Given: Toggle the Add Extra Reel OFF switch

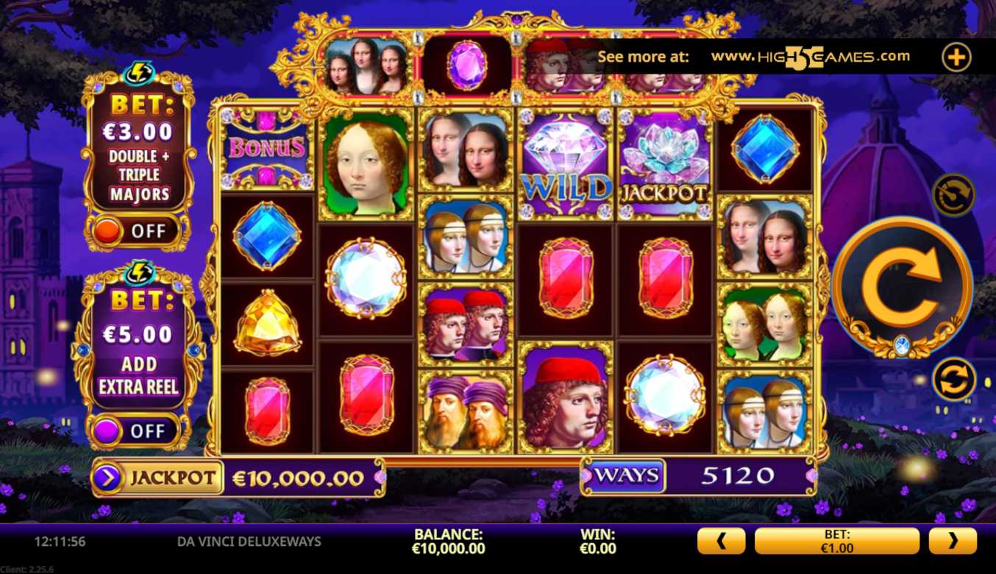Looking at the screenshot, I should click(136, 431).
